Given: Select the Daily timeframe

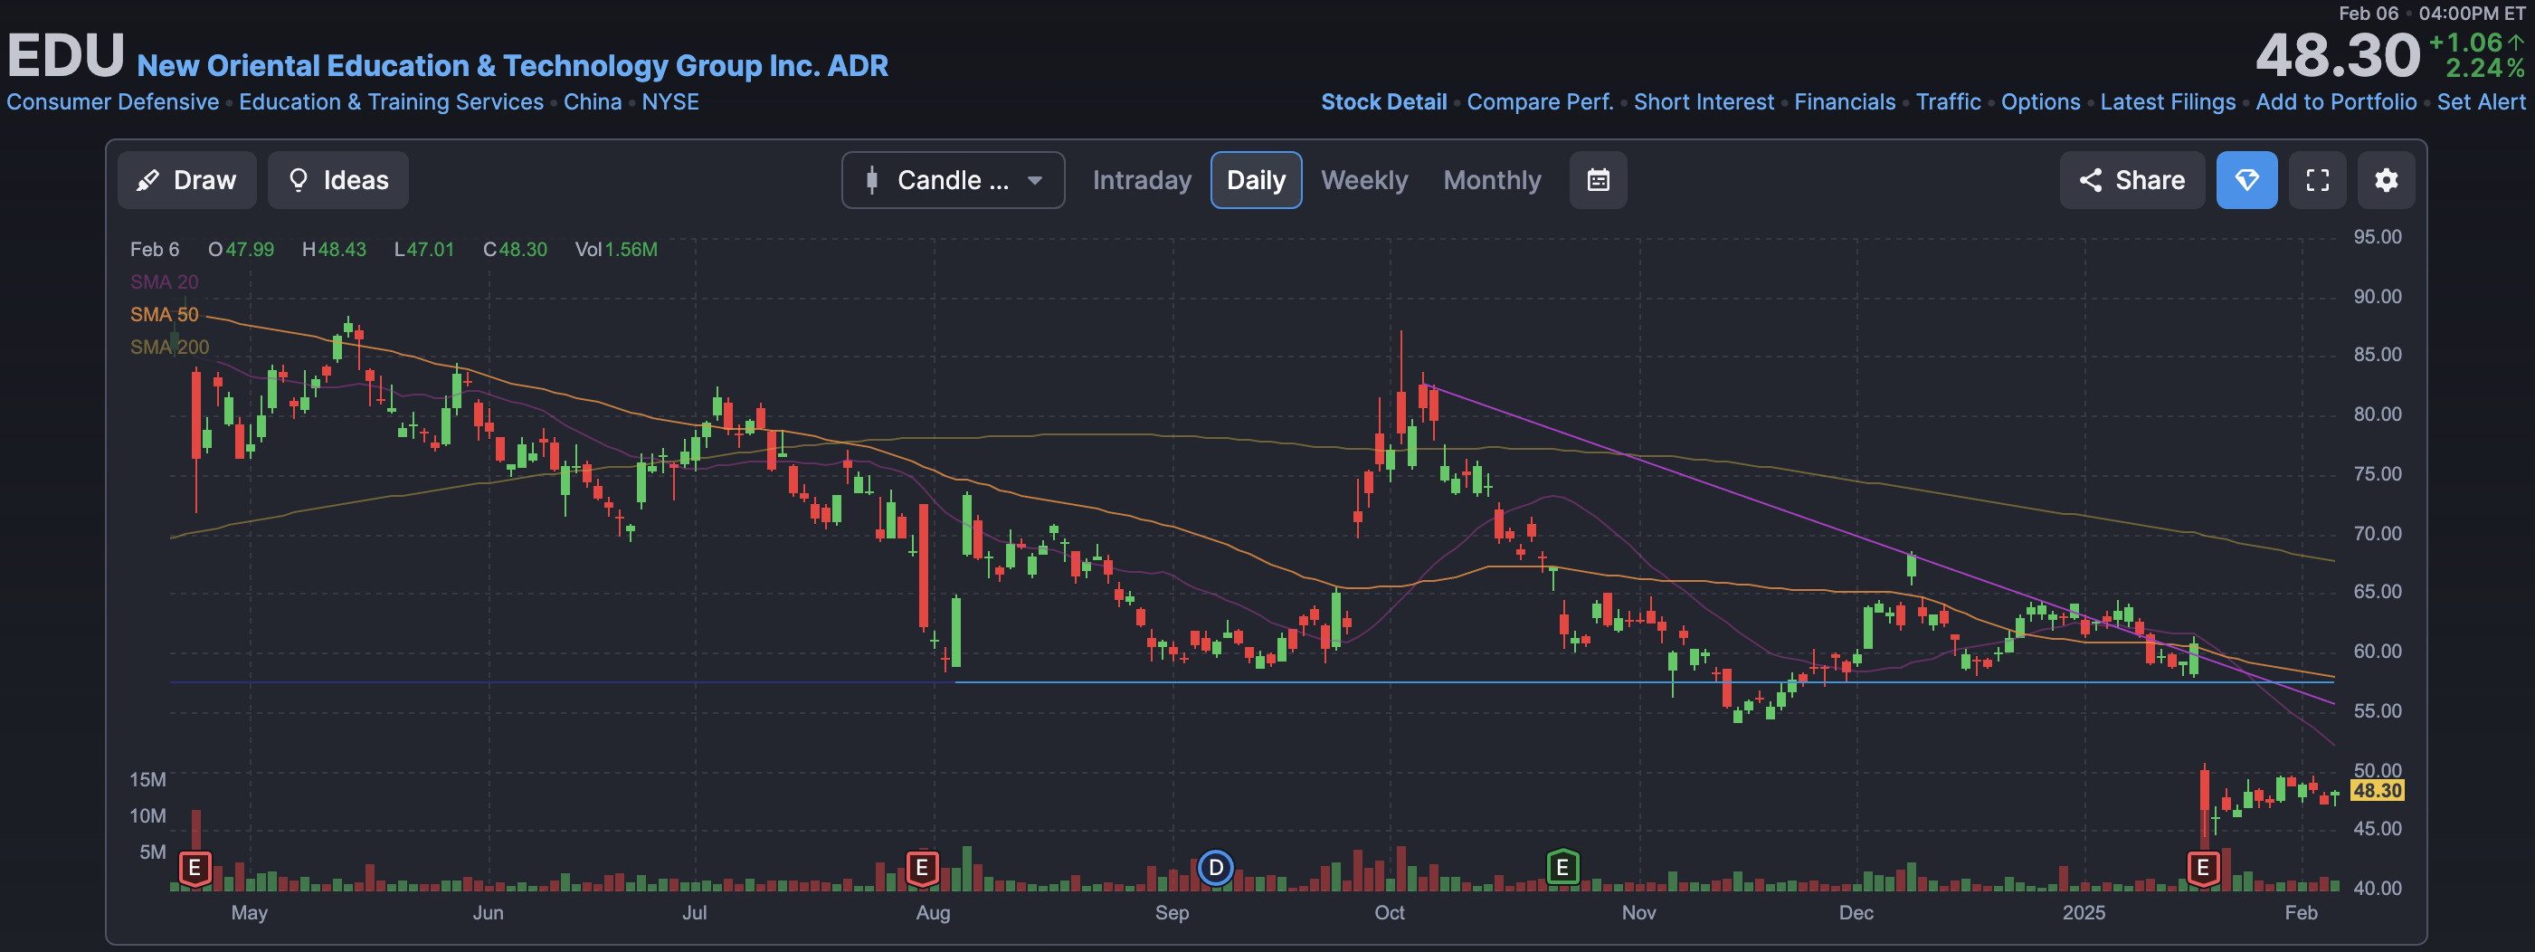Looking at the screenshot, I should (x=1256, y=180).
